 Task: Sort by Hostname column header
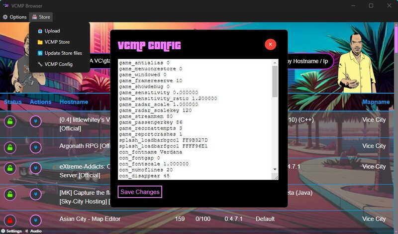click(74, 102)
